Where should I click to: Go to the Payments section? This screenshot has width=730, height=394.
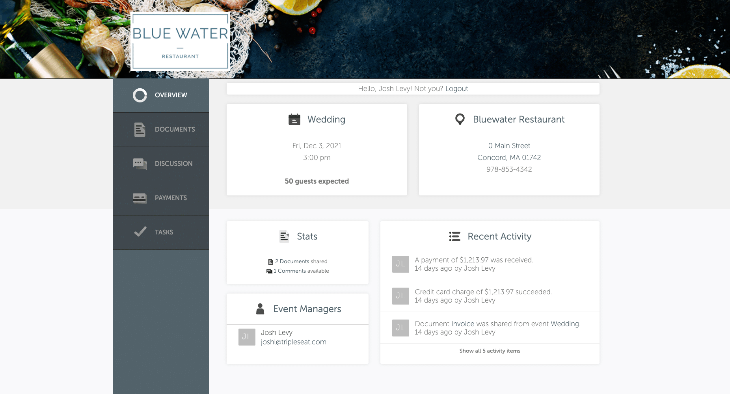[171, 198]
